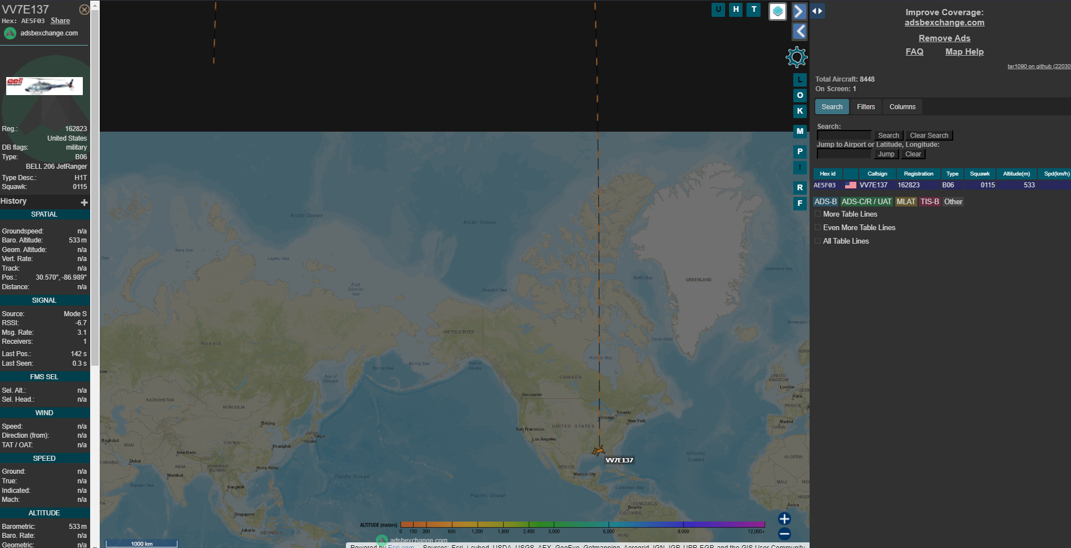Close the VV7E137 aircraft info panel
Image resolution: width=1071 pixels, height=548 pixels.
pos(84,10)
